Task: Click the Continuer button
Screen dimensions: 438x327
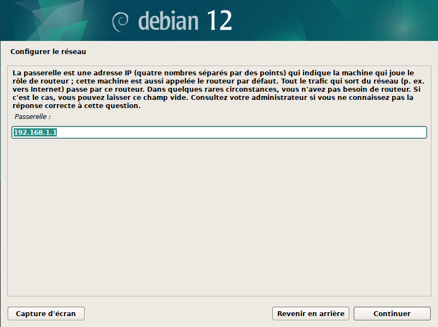Action: point(392,313)
